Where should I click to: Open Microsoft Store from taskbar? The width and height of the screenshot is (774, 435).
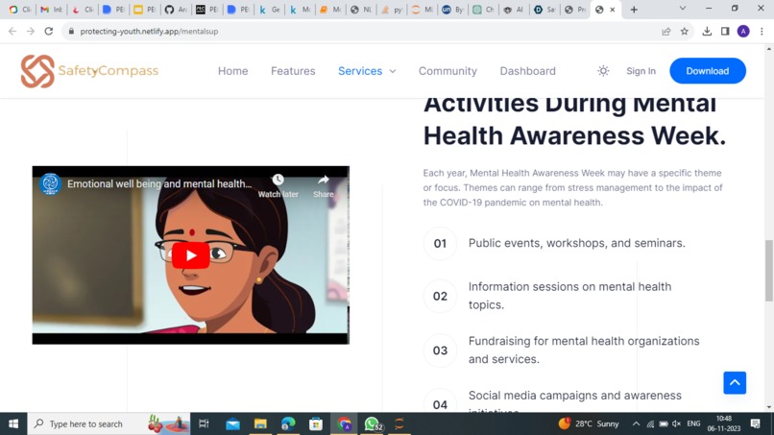pyautogui.click(x=315, y=423)
